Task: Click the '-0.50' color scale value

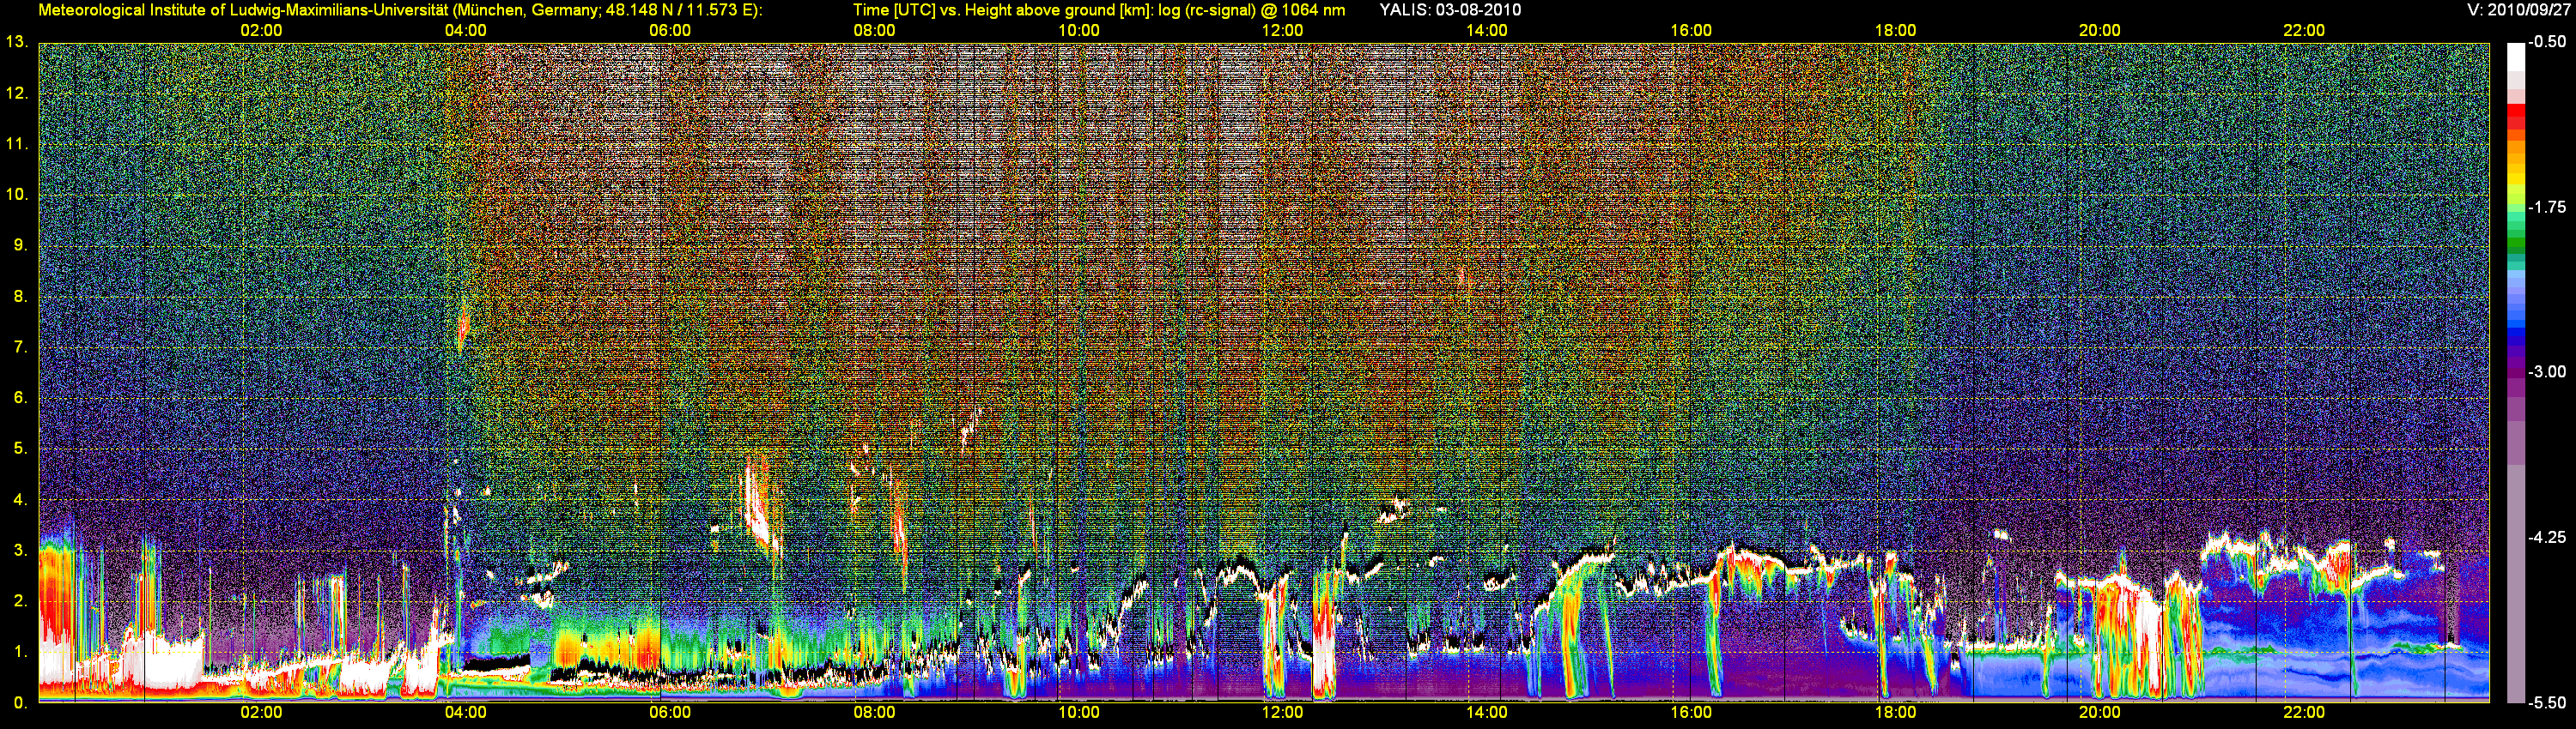Action: (2547, 42)
